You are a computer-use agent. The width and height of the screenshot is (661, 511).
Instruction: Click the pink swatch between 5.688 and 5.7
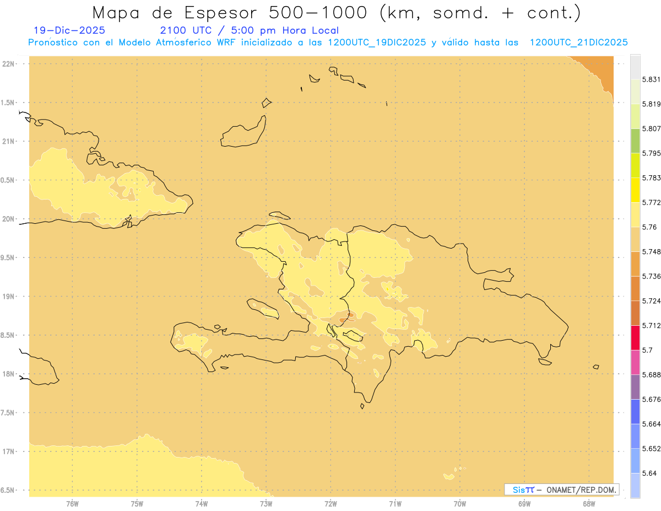pos(635,362)
